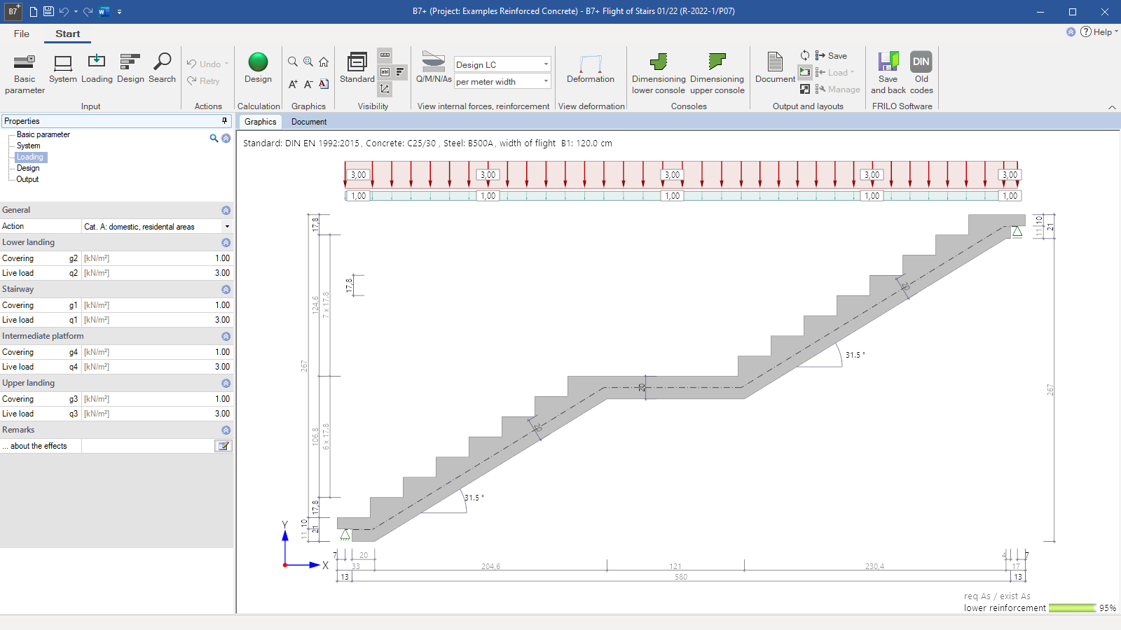Reset graphic view with home icon
The width and height of the screenshot is (1121, 630).
pos(324,62)
